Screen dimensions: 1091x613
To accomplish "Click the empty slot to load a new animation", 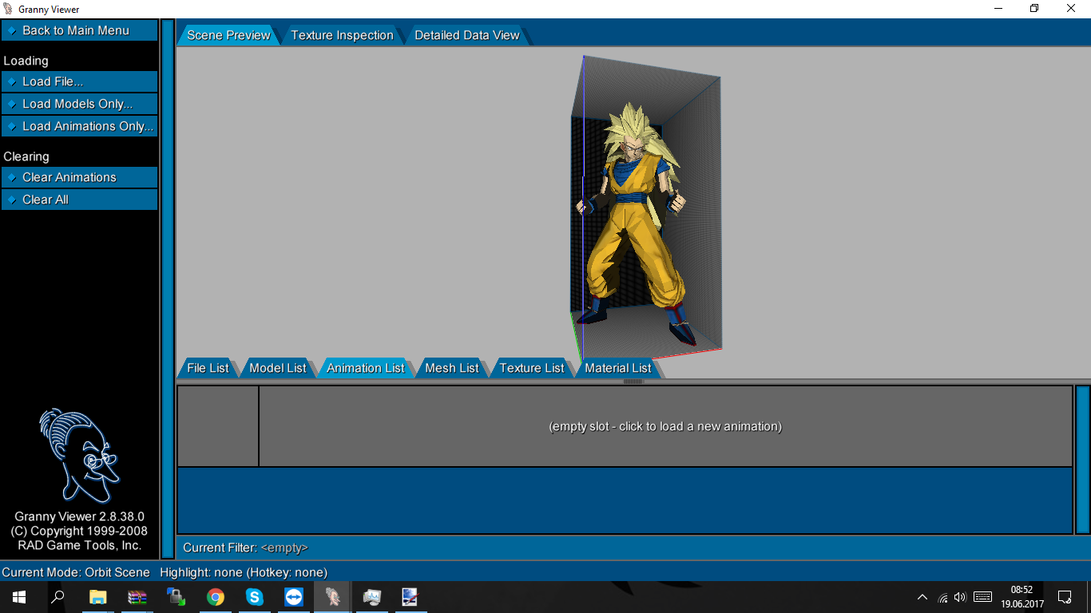I will [x=665, y=426].
